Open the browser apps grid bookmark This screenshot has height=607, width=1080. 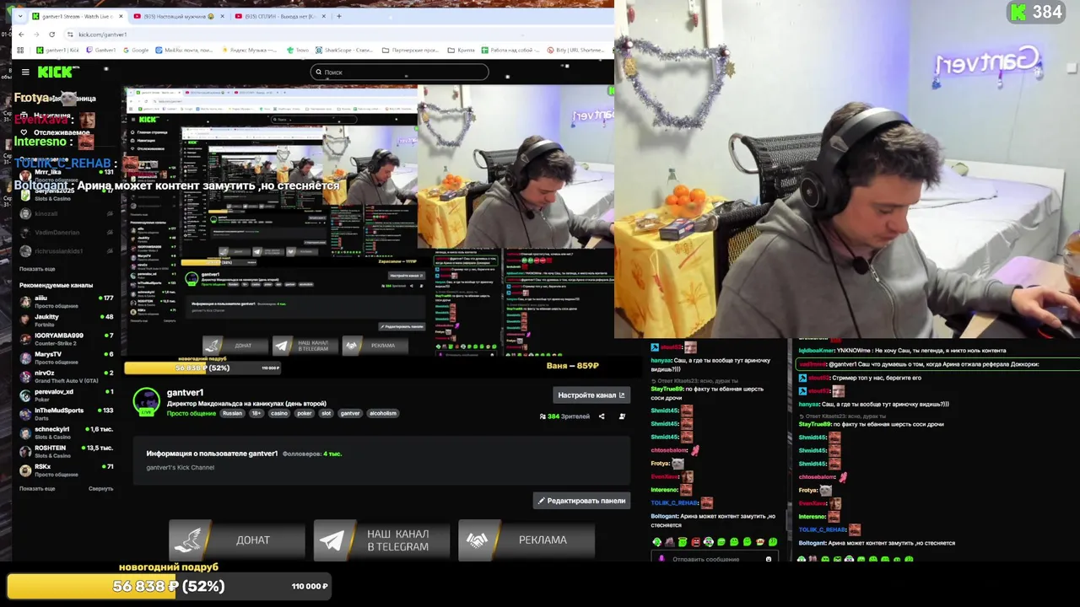click(20, 51)
